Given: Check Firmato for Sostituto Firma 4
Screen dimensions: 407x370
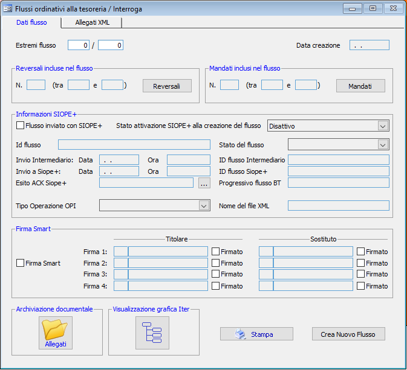Looking at the screenshot, I should (x=360, y=285).
